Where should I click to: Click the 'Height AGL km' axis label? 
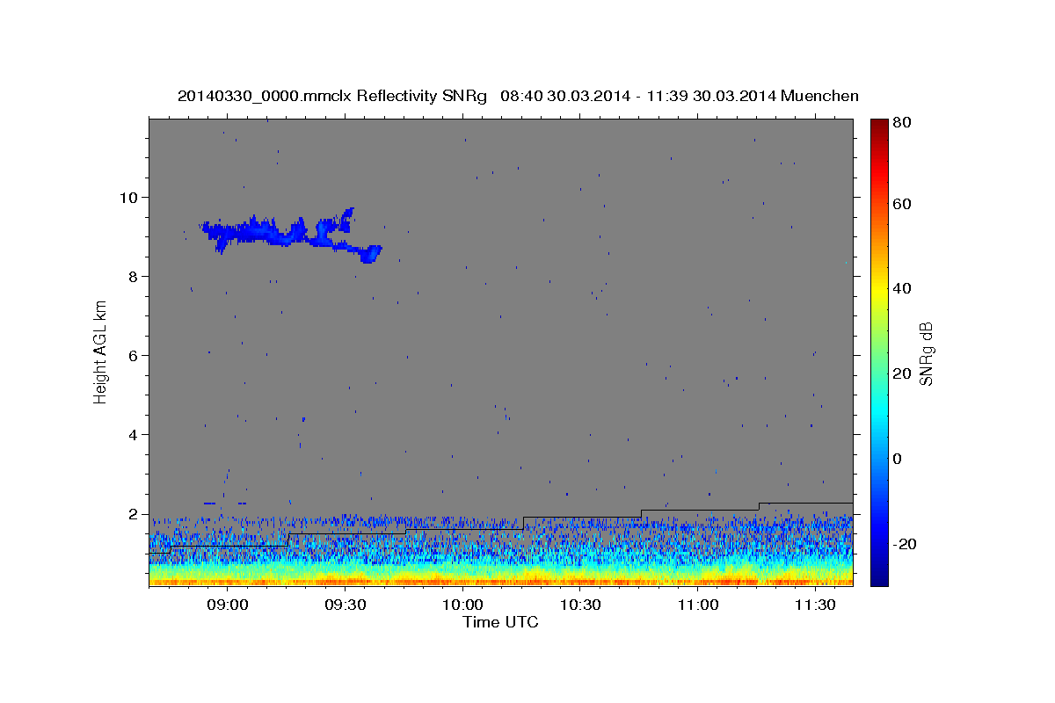coord(100,351)
